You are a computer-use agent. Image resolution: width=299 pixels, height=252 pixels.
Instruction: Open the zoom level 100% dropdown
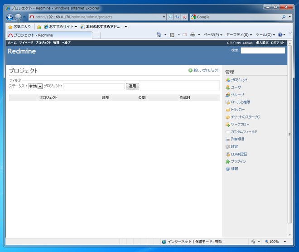pyautogui.click(x=285, y=242)
